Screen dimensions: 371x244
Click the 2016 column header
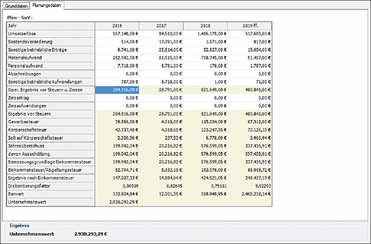point(118,26)
